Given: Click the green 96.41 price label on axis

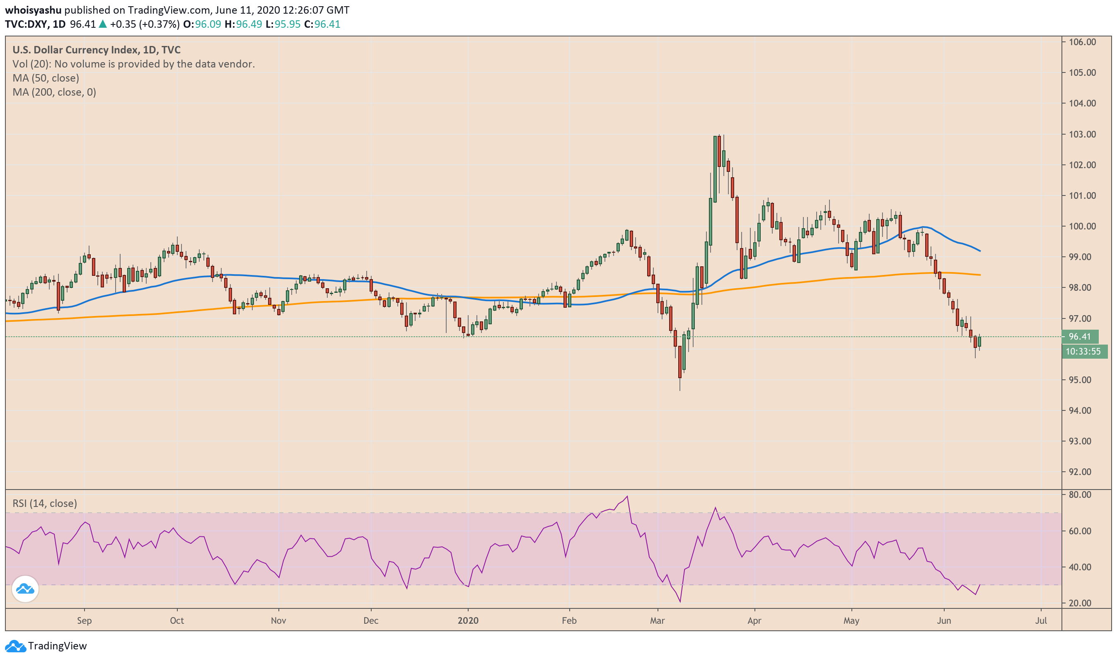Looking at the screenshot, I should tap(1080, 337).
